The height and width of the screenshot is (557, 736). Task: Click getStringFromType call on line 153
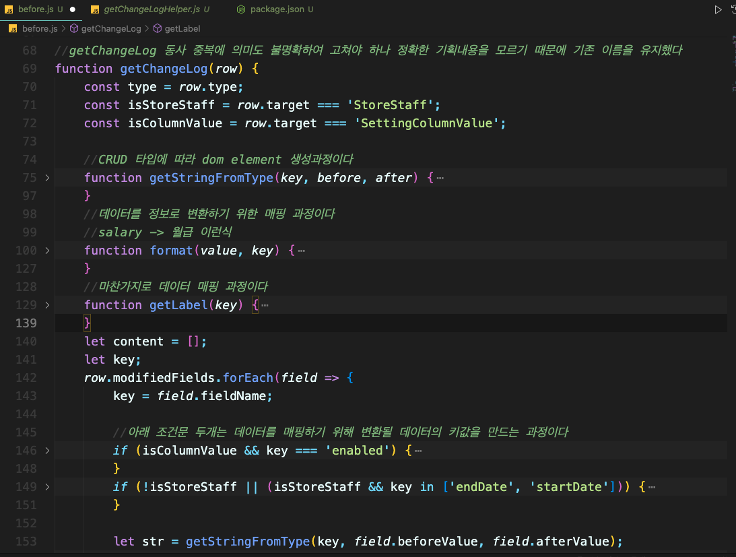248,542
